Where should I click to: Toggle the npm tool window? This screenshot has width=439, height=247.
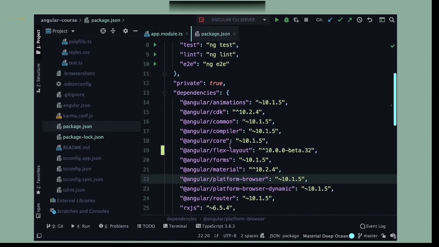[x=38, y=211]
